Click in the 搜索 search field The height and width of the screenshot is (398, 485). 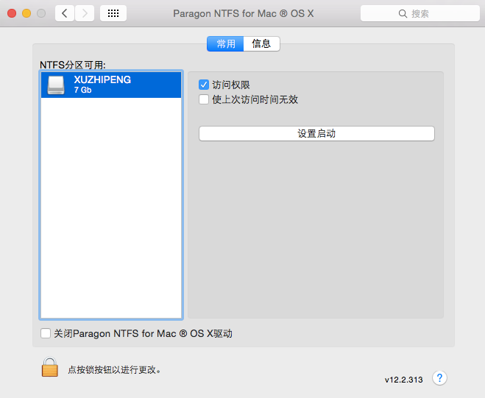(x=420, y=13)
